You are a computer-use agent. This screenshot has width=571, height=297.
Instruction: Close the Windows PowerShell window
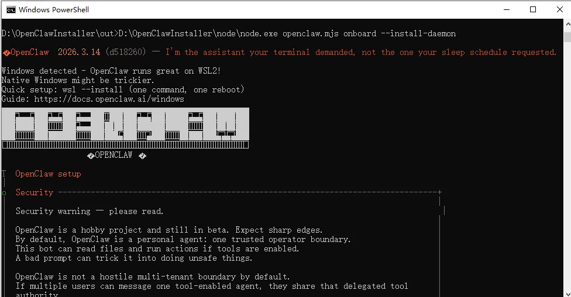[x=560, y=9]
